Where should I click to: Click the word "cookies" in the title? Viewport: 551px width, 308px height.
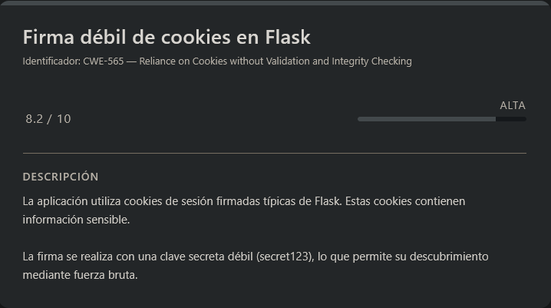203,37
